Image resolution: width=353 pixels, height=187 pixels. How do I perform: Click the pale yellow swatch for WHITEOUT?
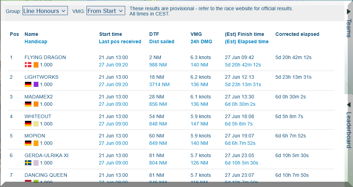[x=36, y=124]
